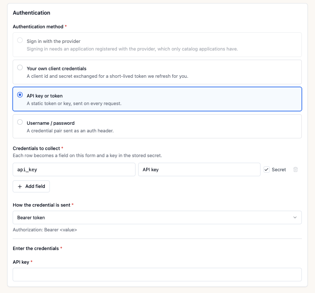This screenshot has width=315, height=293.
Task: Edit the API key label input
Action: click(199, 170)
